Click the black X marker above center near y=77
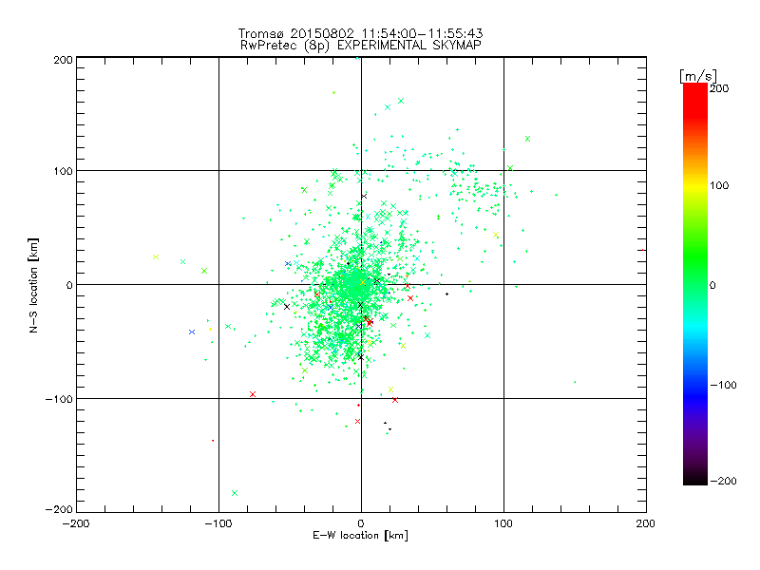 (x=364, y=197)
